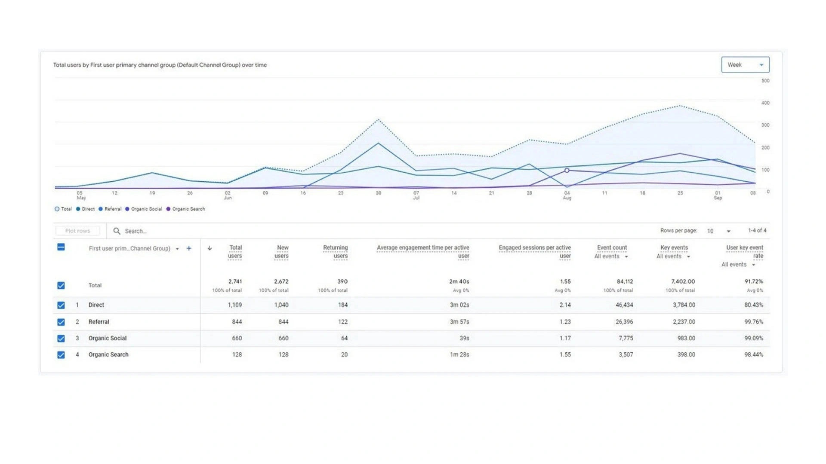
Task: Sort by the Returning users column header
Action: coord(336,252)
